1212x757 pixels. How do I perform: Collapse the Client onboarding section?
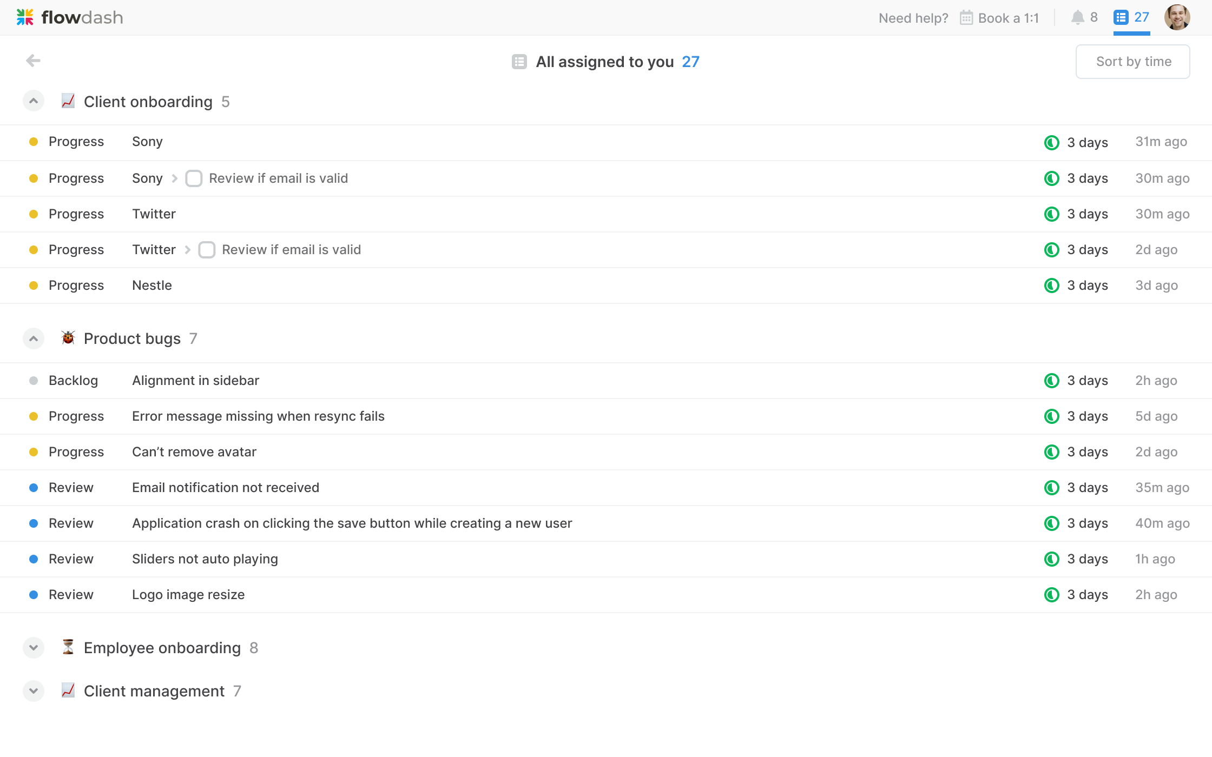(x=34, y=101)
